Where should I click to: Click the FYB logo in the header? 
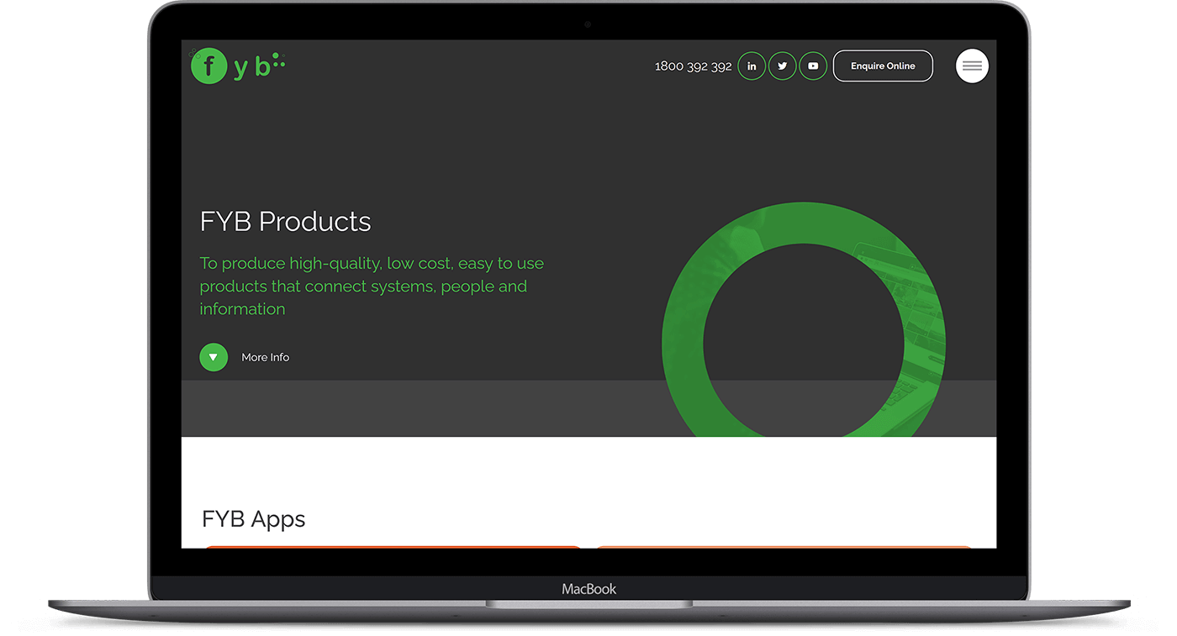click(239, 66)
